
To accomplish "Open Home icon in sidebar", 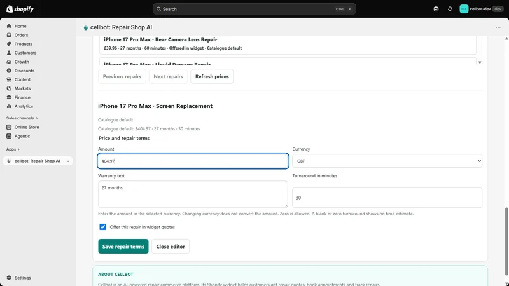I will 9,26.
